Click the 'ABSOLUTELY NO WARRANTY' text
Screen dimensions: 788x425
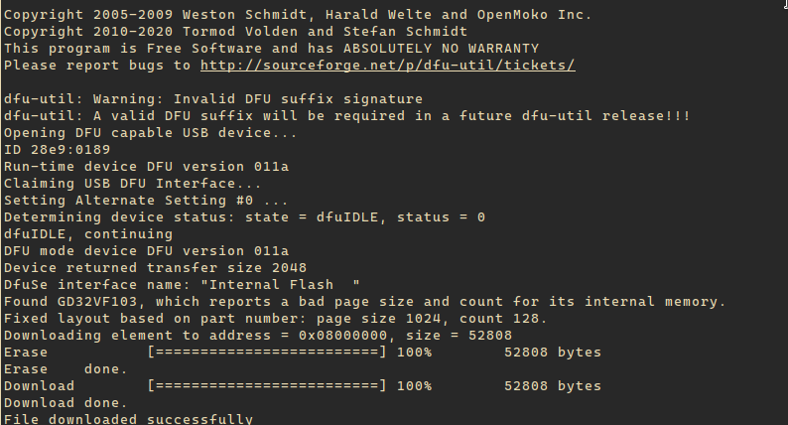click(x=441, y=49)
